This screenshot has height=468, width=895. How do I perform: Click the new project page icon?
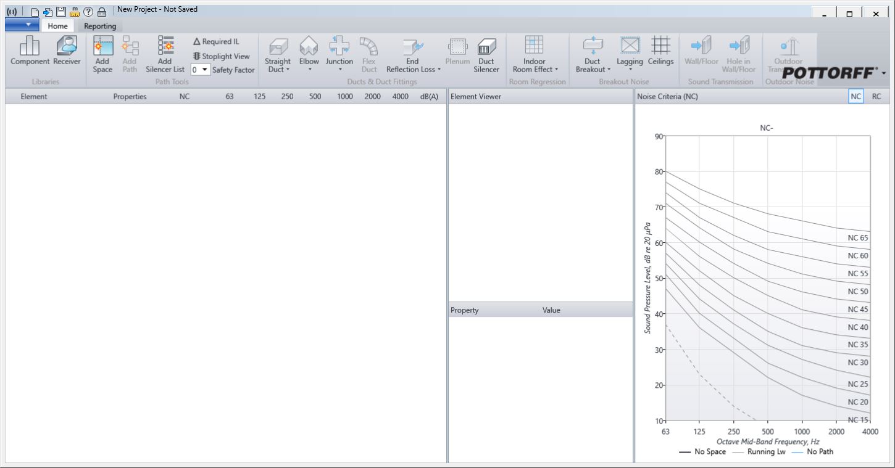35,12
